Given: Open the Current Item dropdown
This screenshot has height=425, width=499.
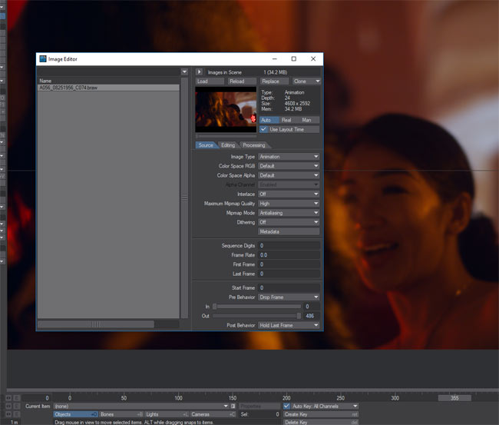Looking at the screenshot, I should (x=141, y=407).
